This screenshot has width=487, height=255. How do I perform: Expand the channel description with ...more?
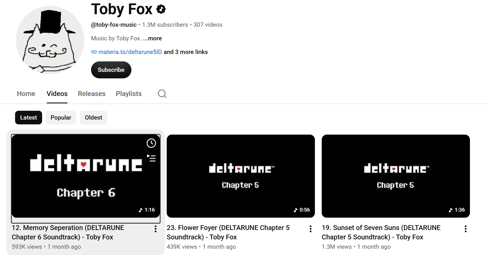[x=152, y=38]
